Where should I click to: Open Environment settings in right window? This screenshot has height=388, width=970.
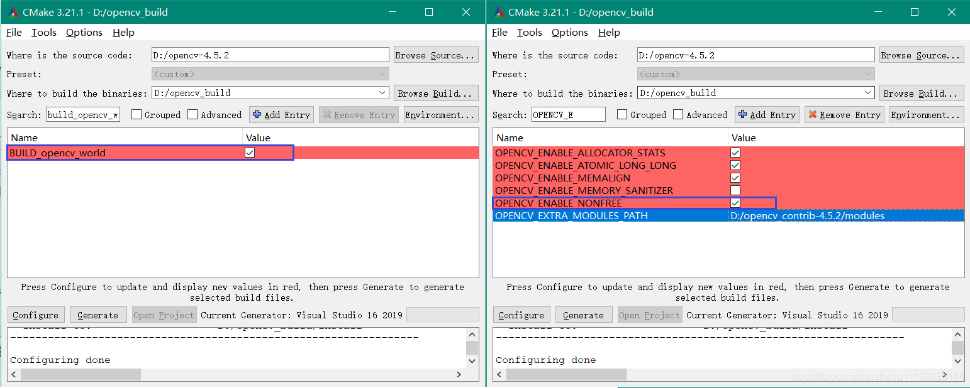[926, 115]
